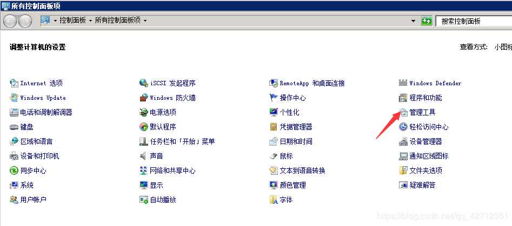The width and height of the screenshot is (512, 226).
Task: Click the address bar Control Panel icon
Action: 45,20
